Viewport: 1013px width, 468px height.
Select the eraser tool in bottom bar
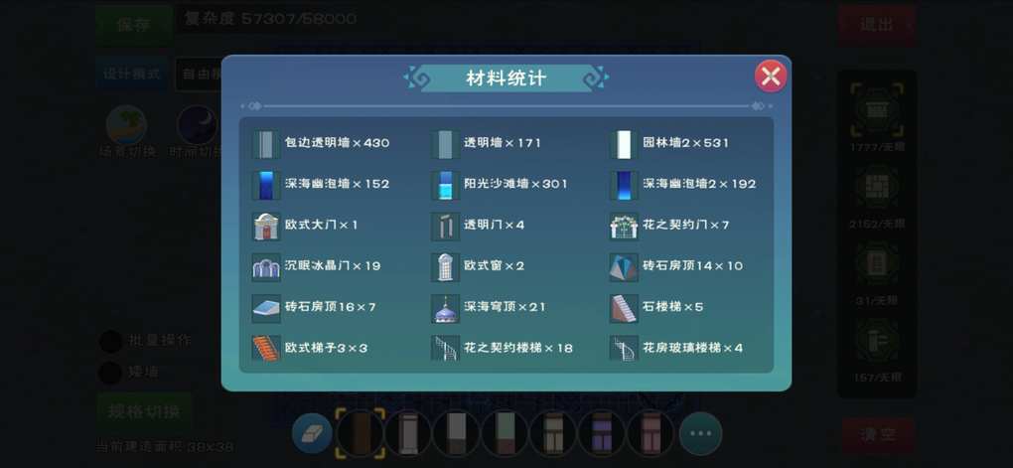pos(312,433)
